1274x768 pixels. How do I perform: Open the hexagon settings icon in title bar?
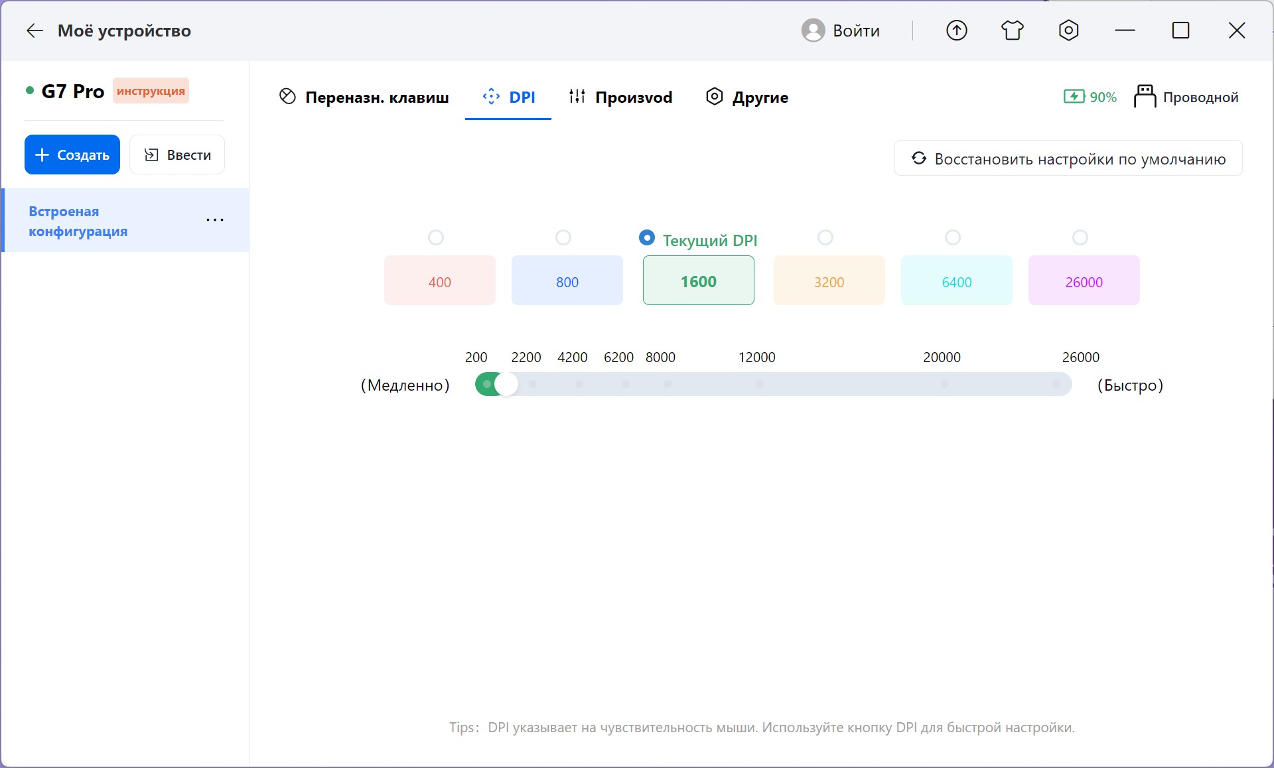(1068, 31)
